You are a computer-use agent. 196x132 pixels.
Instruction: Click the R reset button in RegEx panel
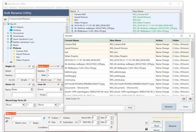click(33, 66)
